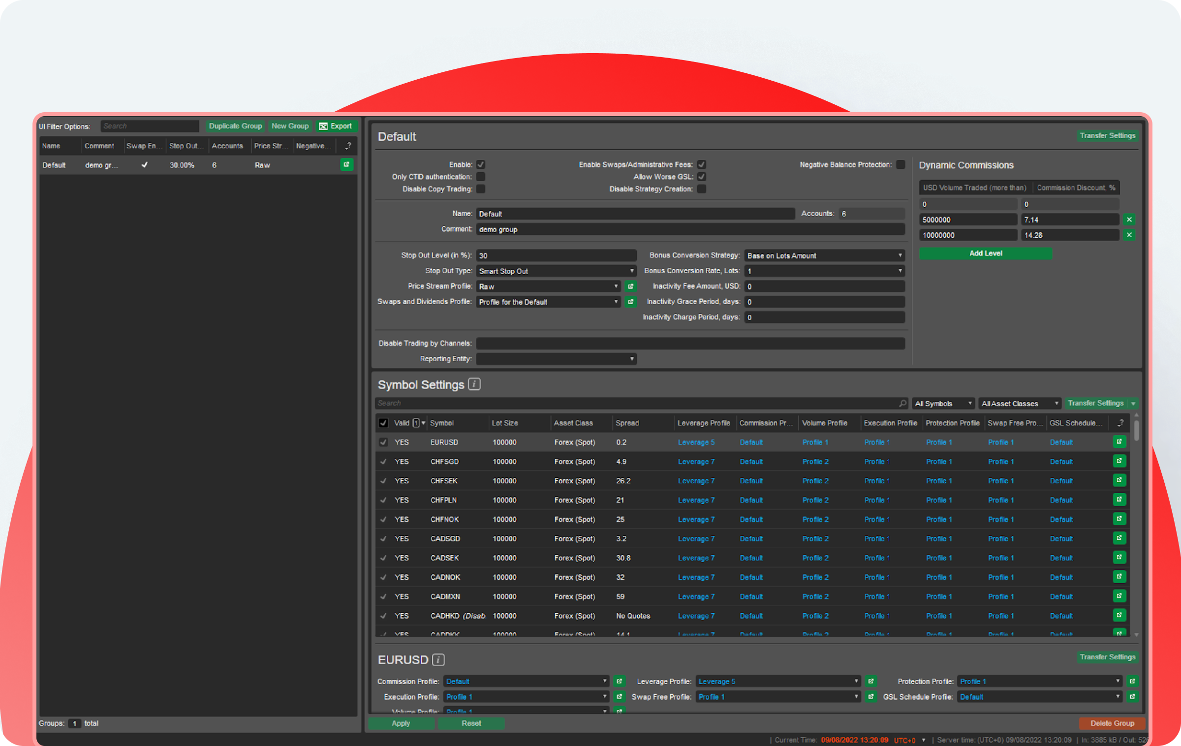Open EURUSD Execution Profile link icon
Viewport: 1181px width, 746px height.
click(620, 697)
